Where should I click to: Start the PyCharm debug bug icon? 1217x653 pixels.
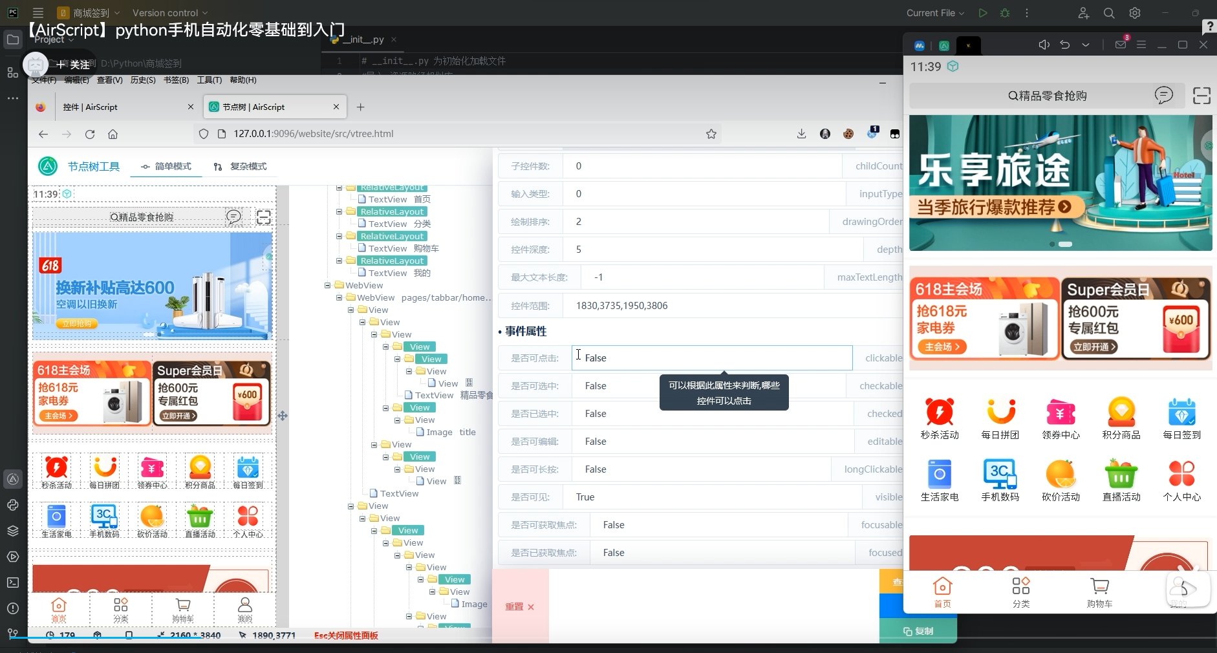coord(1005,13)
